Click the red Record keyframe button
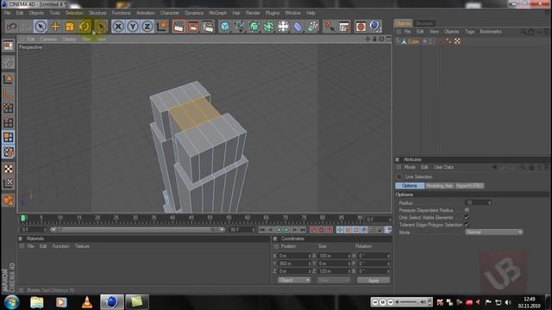Viewport: 552px width, 310px height. click(313, 230)
